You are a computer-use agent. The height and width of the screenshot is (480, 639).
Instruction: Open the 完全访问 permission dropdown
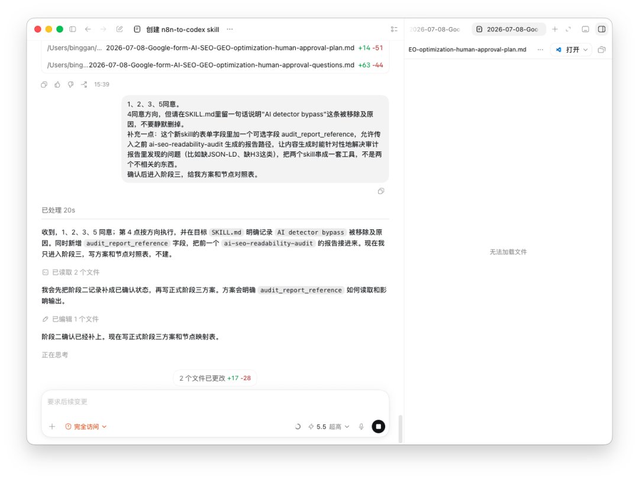point(86,427)
